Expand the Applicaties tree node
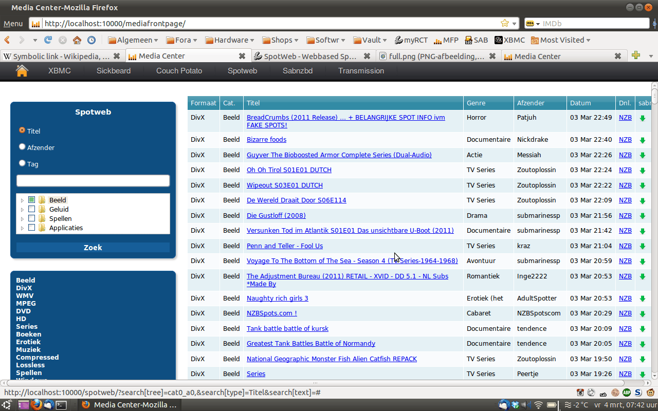 point(22,228)
